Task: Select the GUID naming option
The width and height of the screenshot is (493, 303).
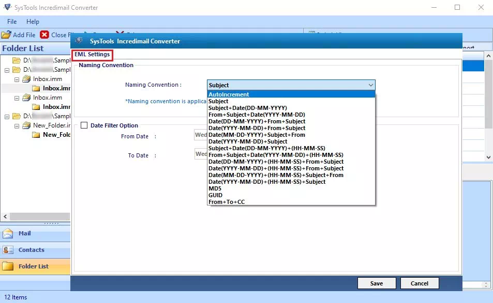Action: tap(291, 195)
